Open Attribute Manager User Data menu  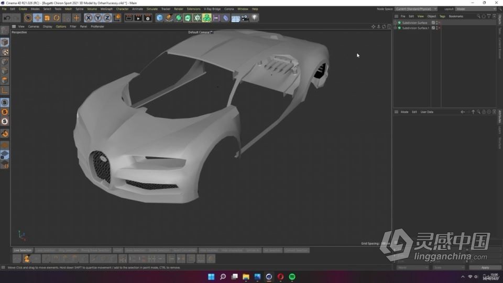coord(427,112)
